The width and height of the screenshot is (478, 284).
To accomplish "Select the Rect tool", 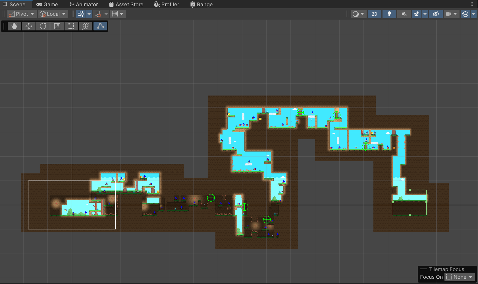I will [x=71, y=26].
